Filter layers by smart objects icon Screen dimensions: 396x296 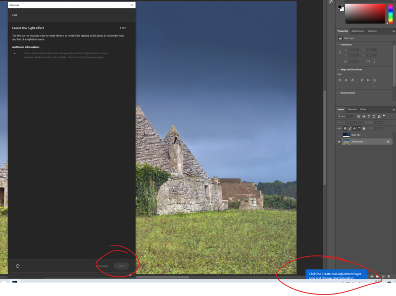coord(379,116)
